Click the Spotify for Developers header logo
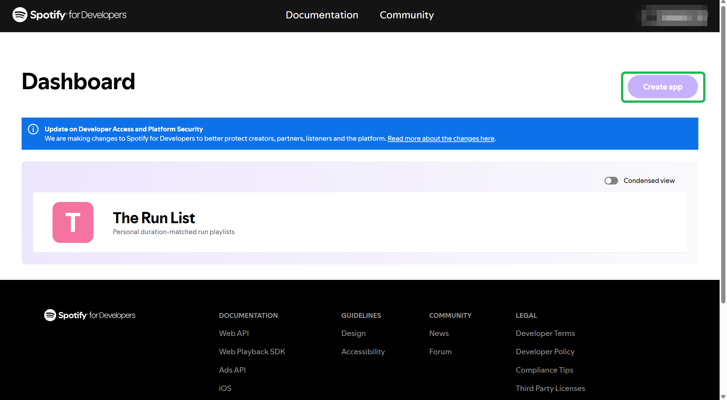Screen dimensions: 727x400 (x=69, y=15)
